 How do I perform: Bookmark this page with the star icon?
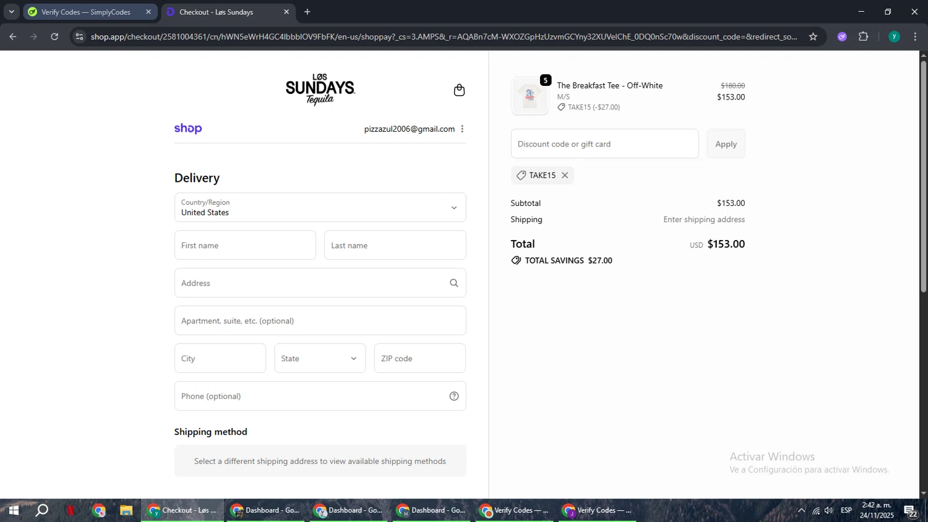(813, 36)
